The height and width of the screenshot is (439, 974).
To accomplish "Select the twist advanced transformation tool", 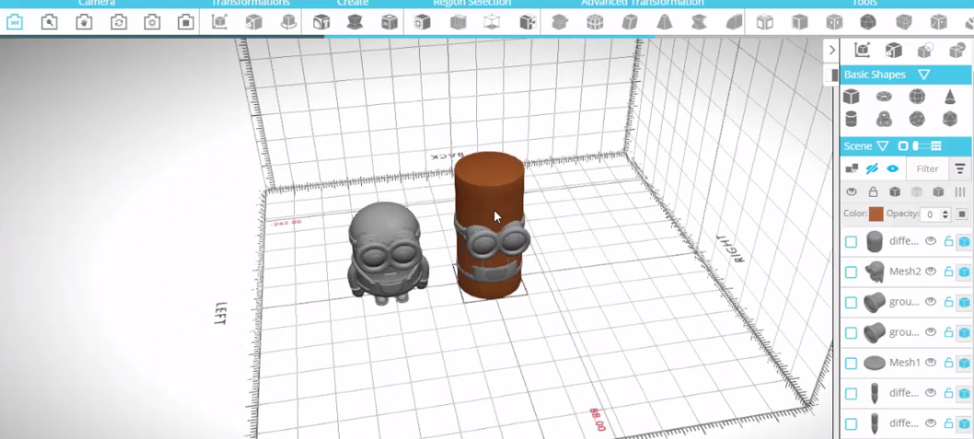I will point(699,23).
